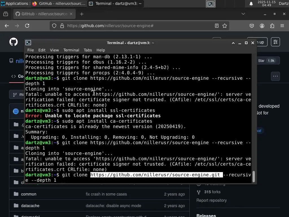Toggle reader view icon in address bar

point(217,26)
